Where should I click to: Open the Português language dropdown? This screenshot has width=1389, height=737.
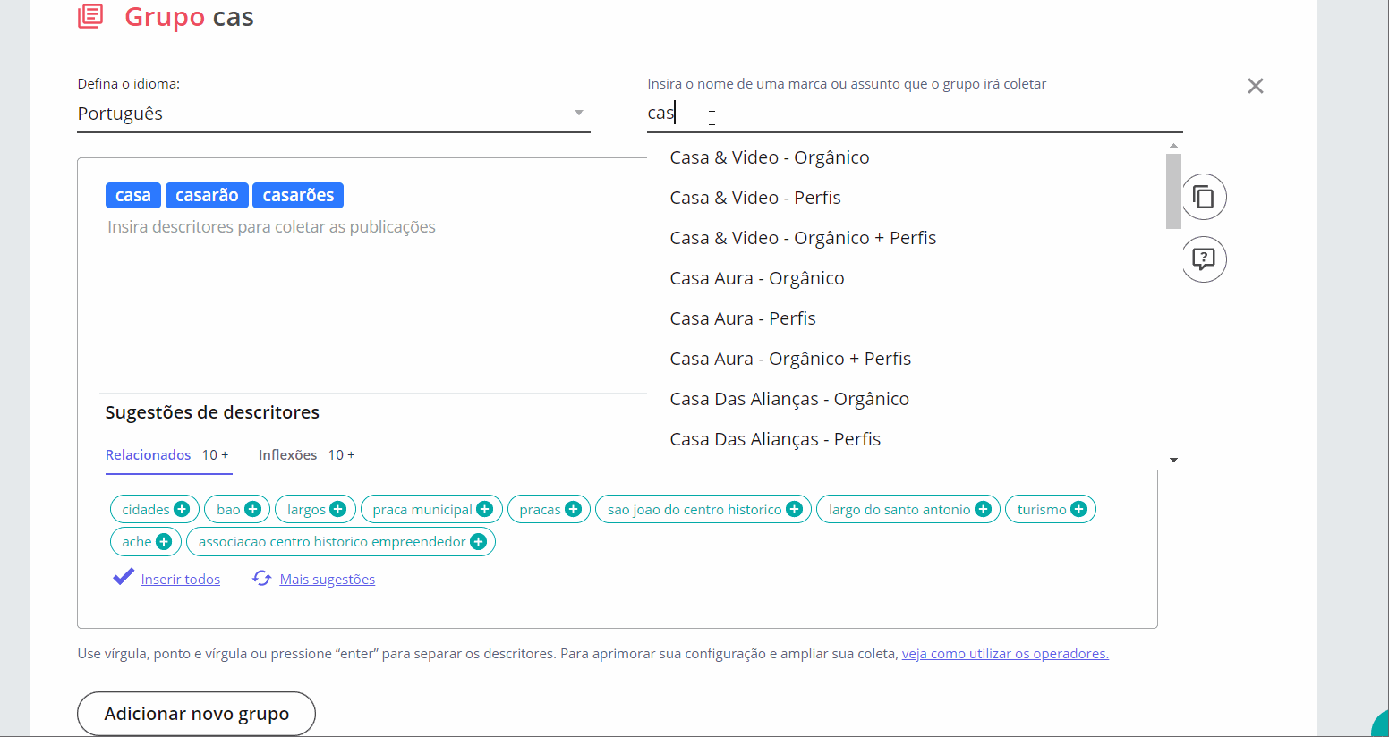click(x=334, y=114)
